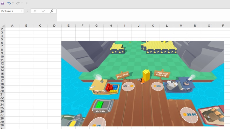This screenshot has height=129, width=230.
Task: Click the SELL ORES sign in picture
Action: point(122,75)
